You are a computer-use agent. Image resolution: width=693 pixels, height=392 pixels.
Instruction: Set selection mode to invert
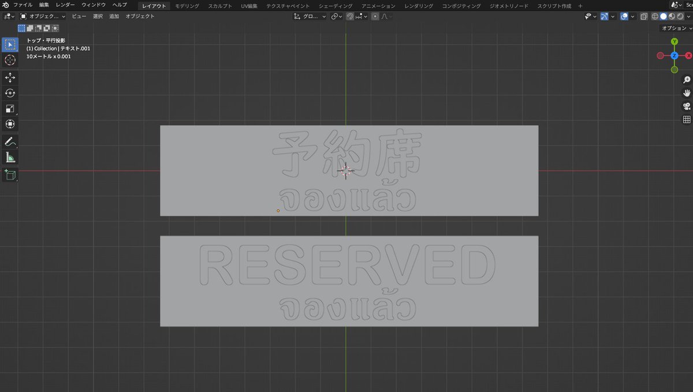click(x=47, y=28)
